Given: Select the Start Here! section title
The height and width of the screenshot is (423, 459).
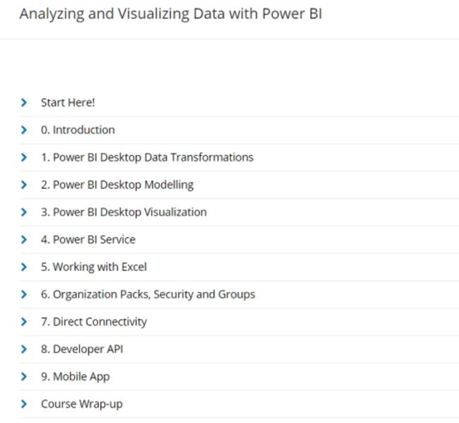Looking at the screenshot, I should pyautogui.click(x=68, y=103).
